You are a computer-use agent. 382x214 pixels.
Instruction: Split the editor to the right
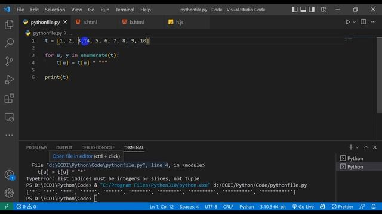363,22
